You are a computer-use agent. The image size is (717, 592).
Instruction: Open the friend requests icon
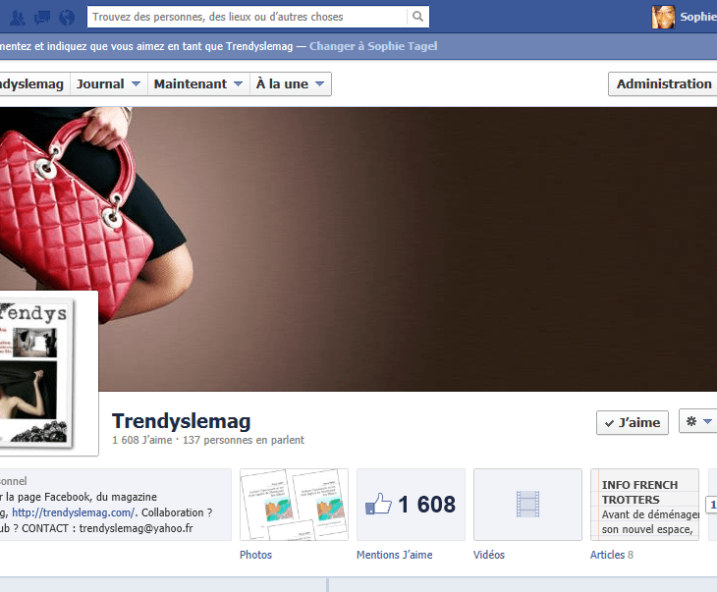pos(19,17)
